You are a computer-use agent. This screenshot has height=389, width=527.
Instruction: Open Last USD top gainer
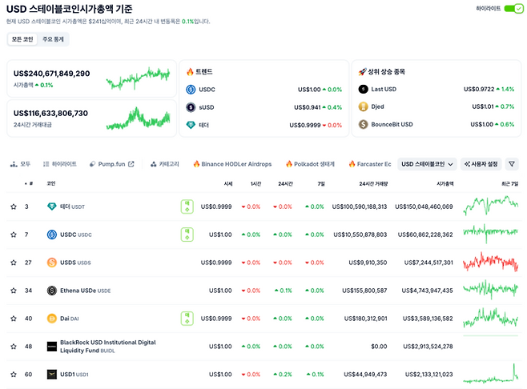point(384,89)
